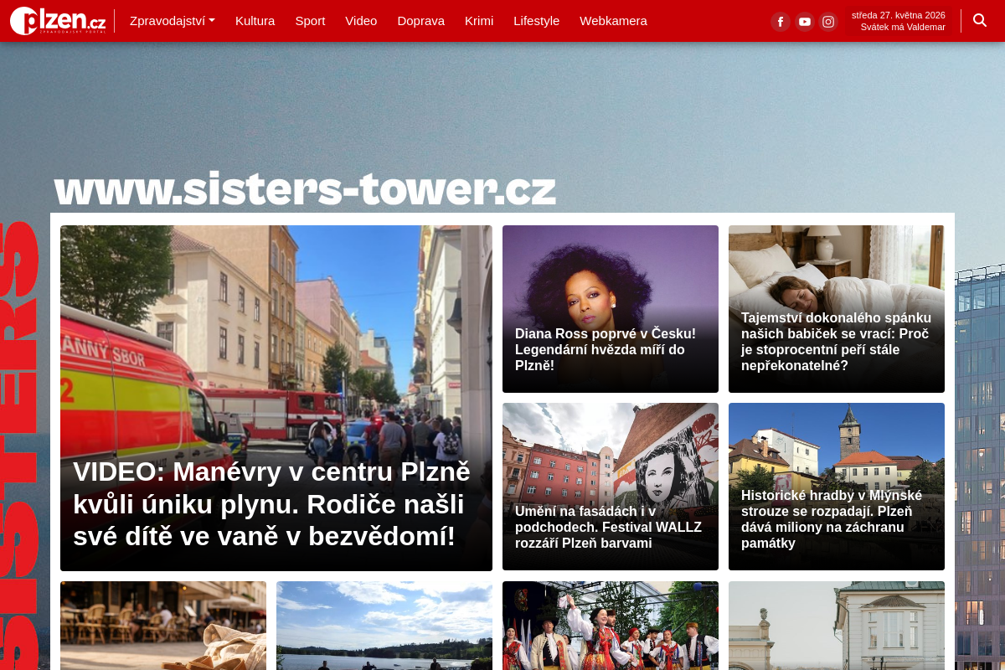Screen dimensions: 1005x670
Task: Open the lake and sky thumbnail article
Action: (x=384, y=626)
